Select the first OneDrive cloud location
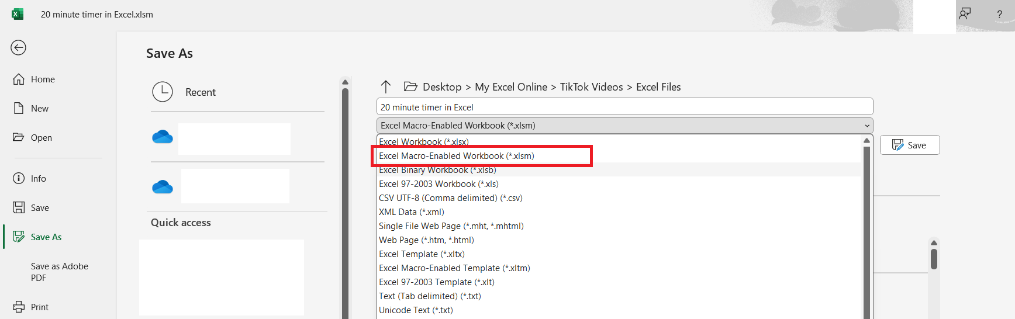1015x319 pixels. 163,137
